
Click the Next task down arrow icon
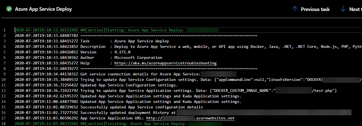(x=343, y=9)
